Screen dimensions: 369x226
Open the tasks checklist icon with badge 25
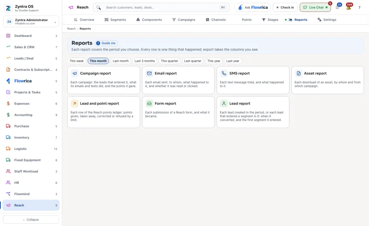click(x=337, y=8)
